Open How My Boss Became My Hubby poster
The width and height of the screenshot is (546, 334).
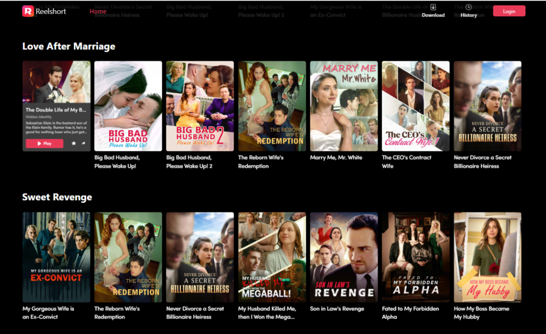click(x=487, y=257)
